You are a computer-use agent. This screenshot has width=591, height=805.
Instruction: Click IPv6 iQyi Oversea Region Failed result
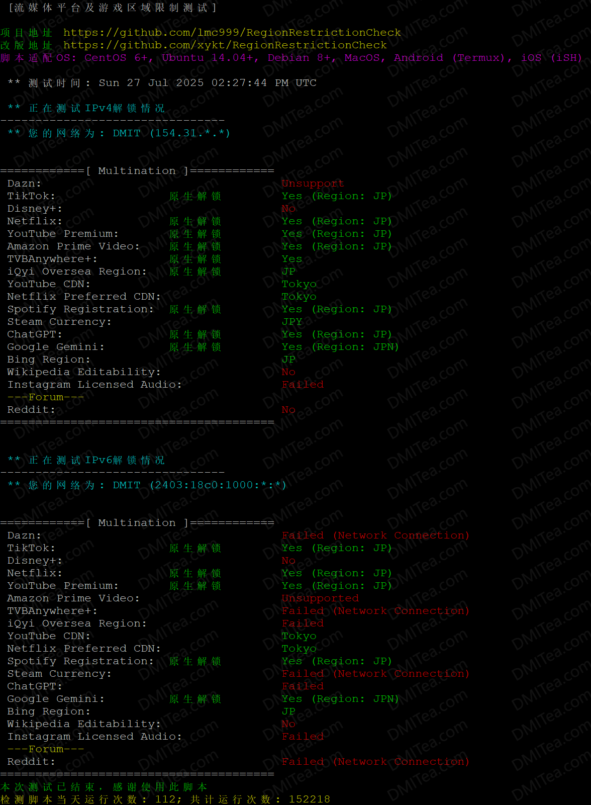(303, 623)
